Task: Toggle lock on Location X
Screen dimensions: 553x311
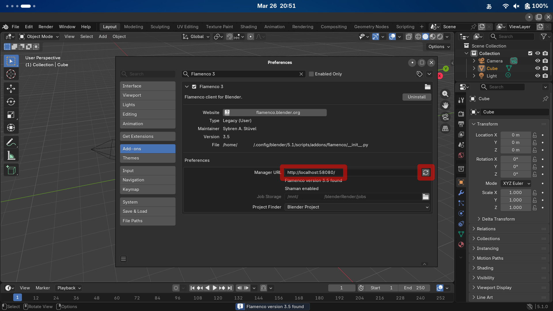Action: (535, 135)
